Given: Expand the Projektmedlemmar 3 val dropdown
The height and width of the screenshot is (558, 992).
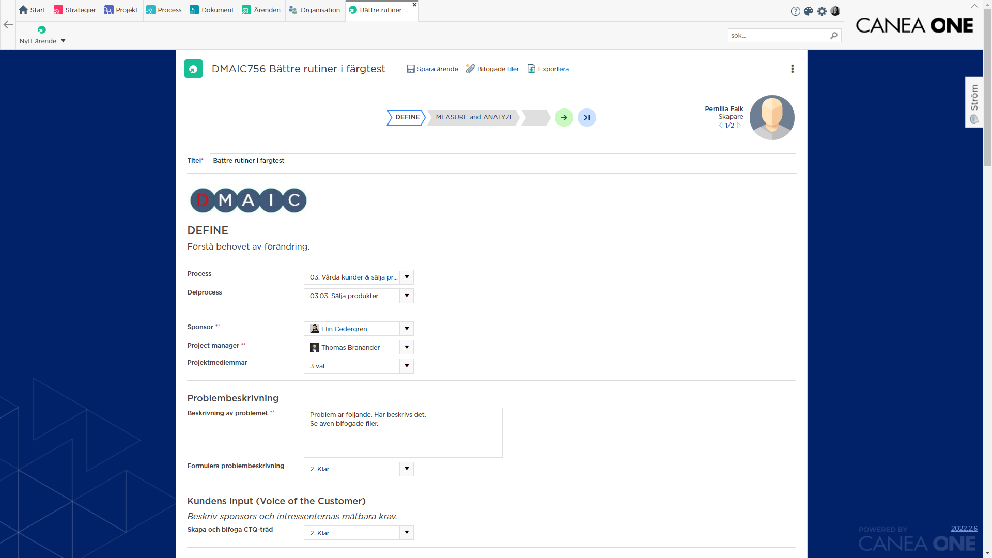Looking at the screenshot, I should 407,366.
